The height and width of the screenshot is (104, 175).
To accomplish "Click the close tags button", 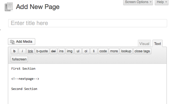I will [x=142, y=51].
